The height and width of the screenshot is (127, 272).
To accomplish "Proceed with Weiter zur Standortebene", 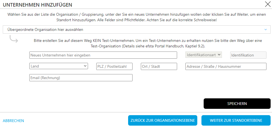I will (236, 120).
